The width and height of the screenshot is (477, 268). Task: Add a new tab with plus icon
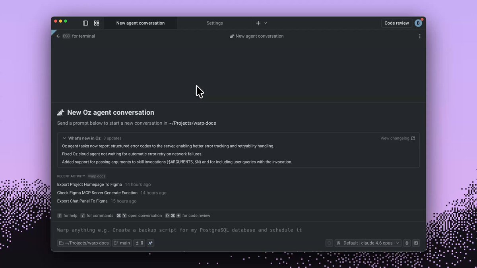(x=258, y=23)
